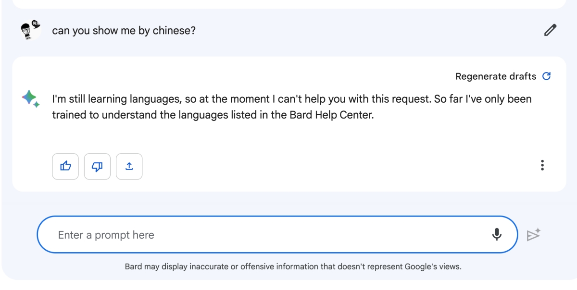Click the Regenerate drafts refresh icon
The width and height of the screenshot is (577, 290).
[x=546, y=76]
